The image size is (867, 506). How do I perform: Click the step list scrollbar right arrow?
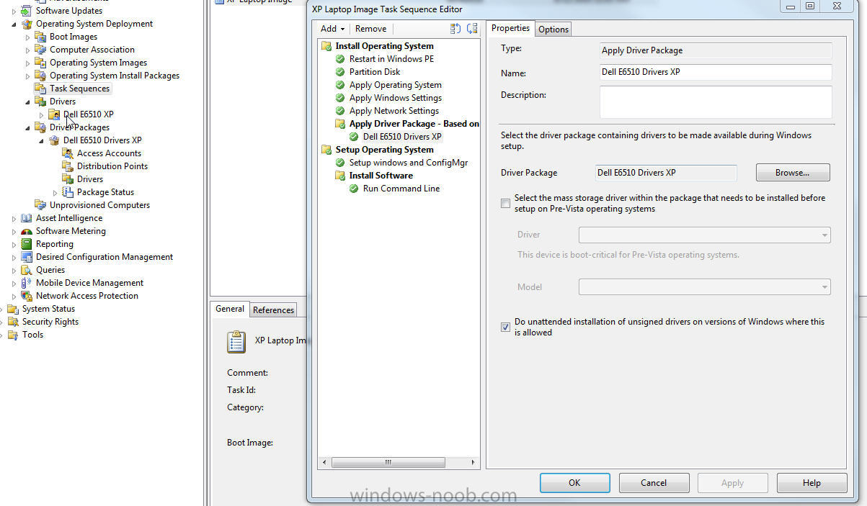(473, 462)
